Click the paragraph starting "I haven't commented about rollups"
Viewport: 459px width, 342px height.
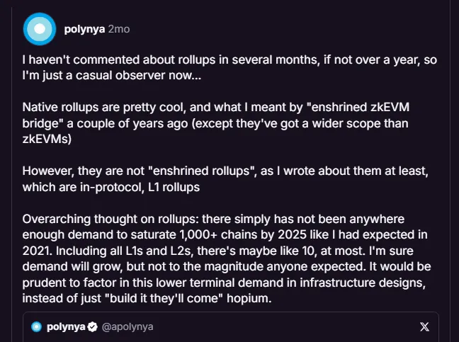coord(229,67)
